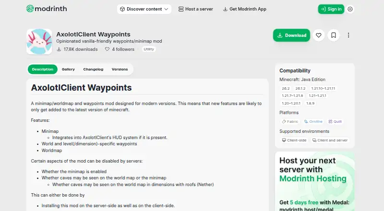This screenshot has width=384, height=211.
Task: Select the 26.1.2 version tag
Action: [x=300, y=88]
